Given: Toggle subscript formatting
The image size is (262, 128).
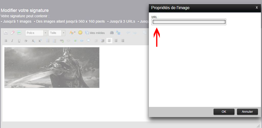Looking at the screenshot, I should pos(33,41).
